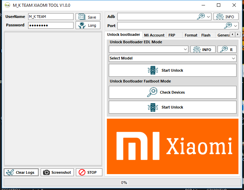Image resolution: width=244 pixels, height=190 pixels.
Task: Open the EDL mode port dropdown
Action: [x=149, y=49]
